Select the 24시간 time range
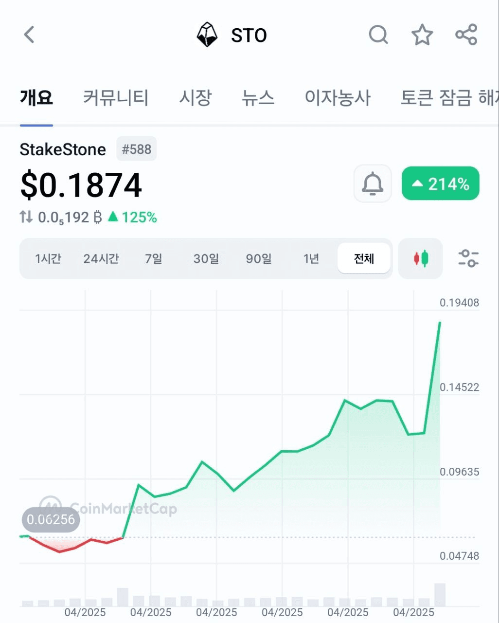 coord(101,258)
